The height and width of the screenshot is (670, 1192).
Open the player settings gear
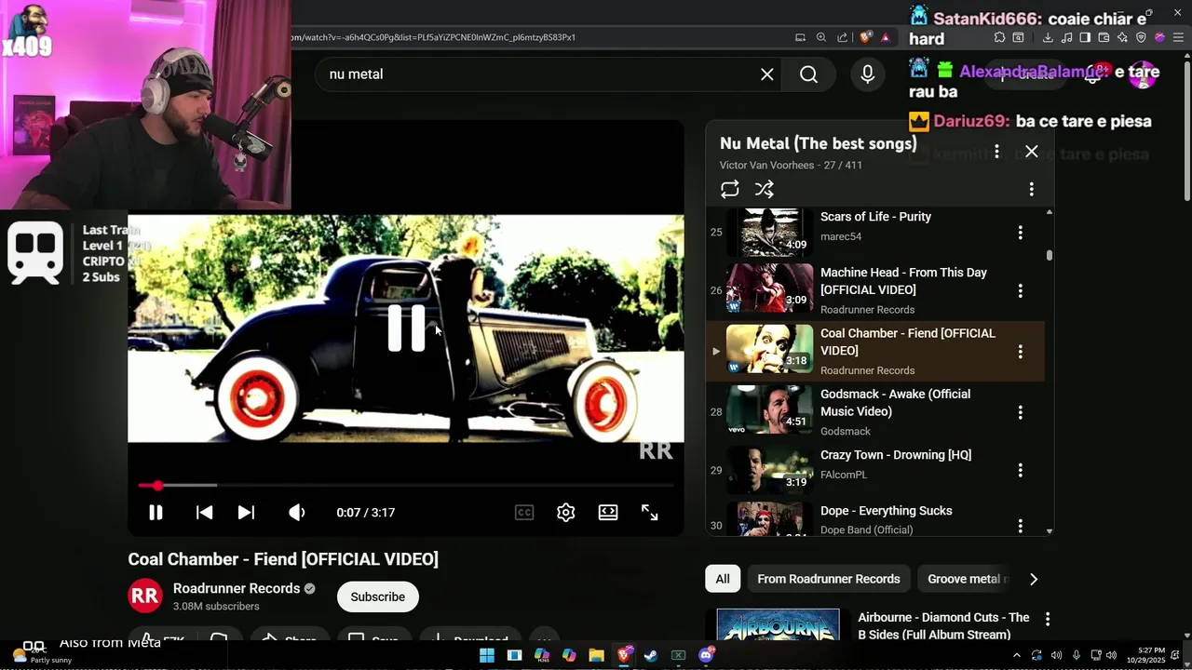click(565, 512)
